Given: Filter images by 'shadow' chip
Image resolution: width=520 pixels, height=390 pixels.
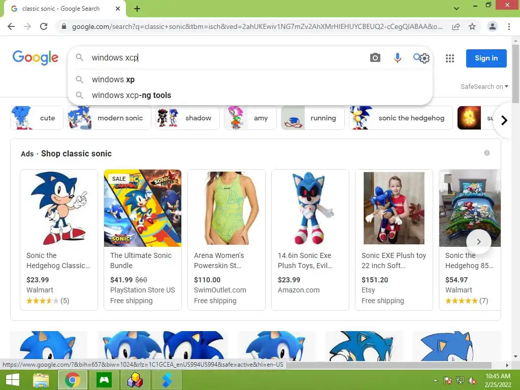Looking at the screenshot, I should [x=187, y=118].
